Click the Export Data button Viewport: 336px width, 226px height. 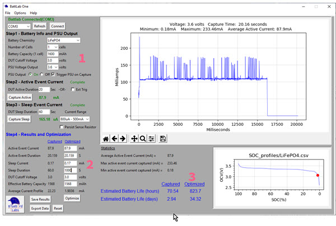(40, 209)
